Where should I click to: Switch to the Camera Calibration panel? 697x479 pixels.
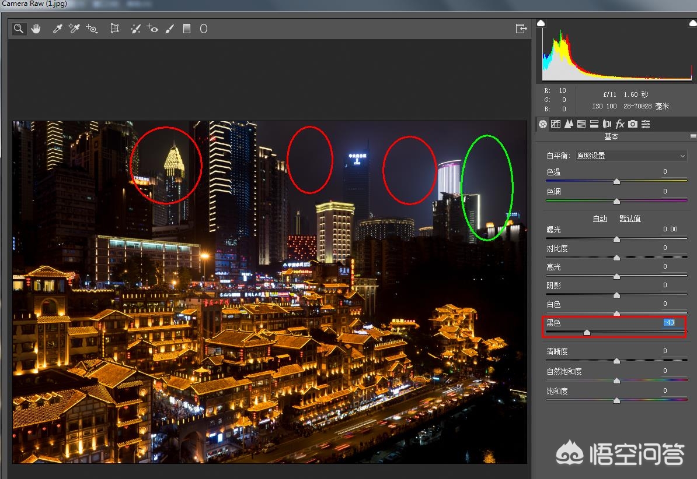[632, 124]
